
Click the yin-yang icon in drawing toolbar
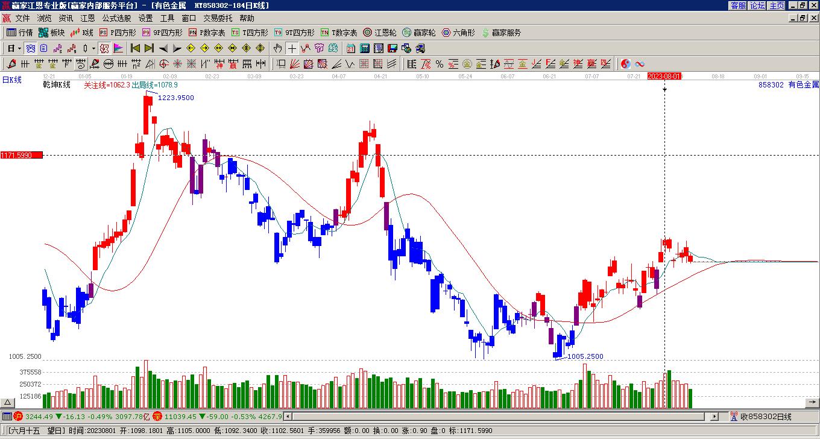(x=626, y=64)
